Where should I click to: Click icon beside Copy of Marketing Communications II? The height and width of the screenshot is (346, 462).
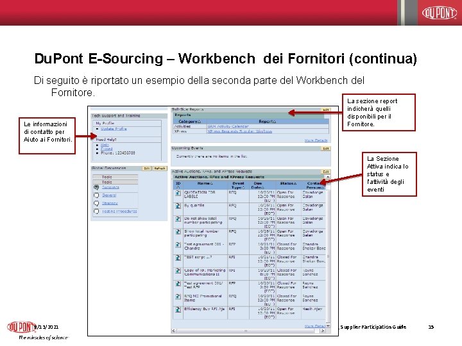(x=178, y=270)
